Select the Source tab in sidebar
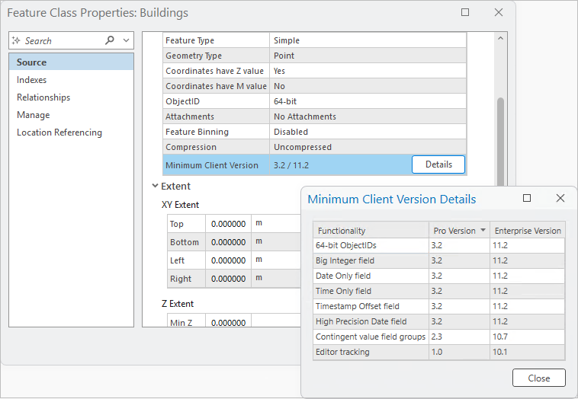Screen dimensions: 578x399 [x=71, y=62]
